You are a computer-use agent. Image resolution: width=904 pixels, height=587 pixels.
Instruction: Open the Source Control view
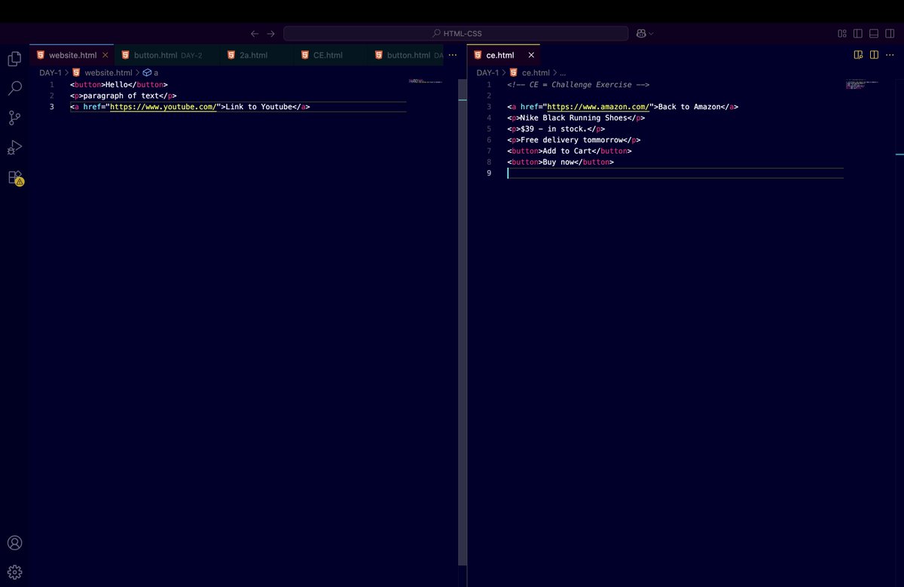(14, 117)
